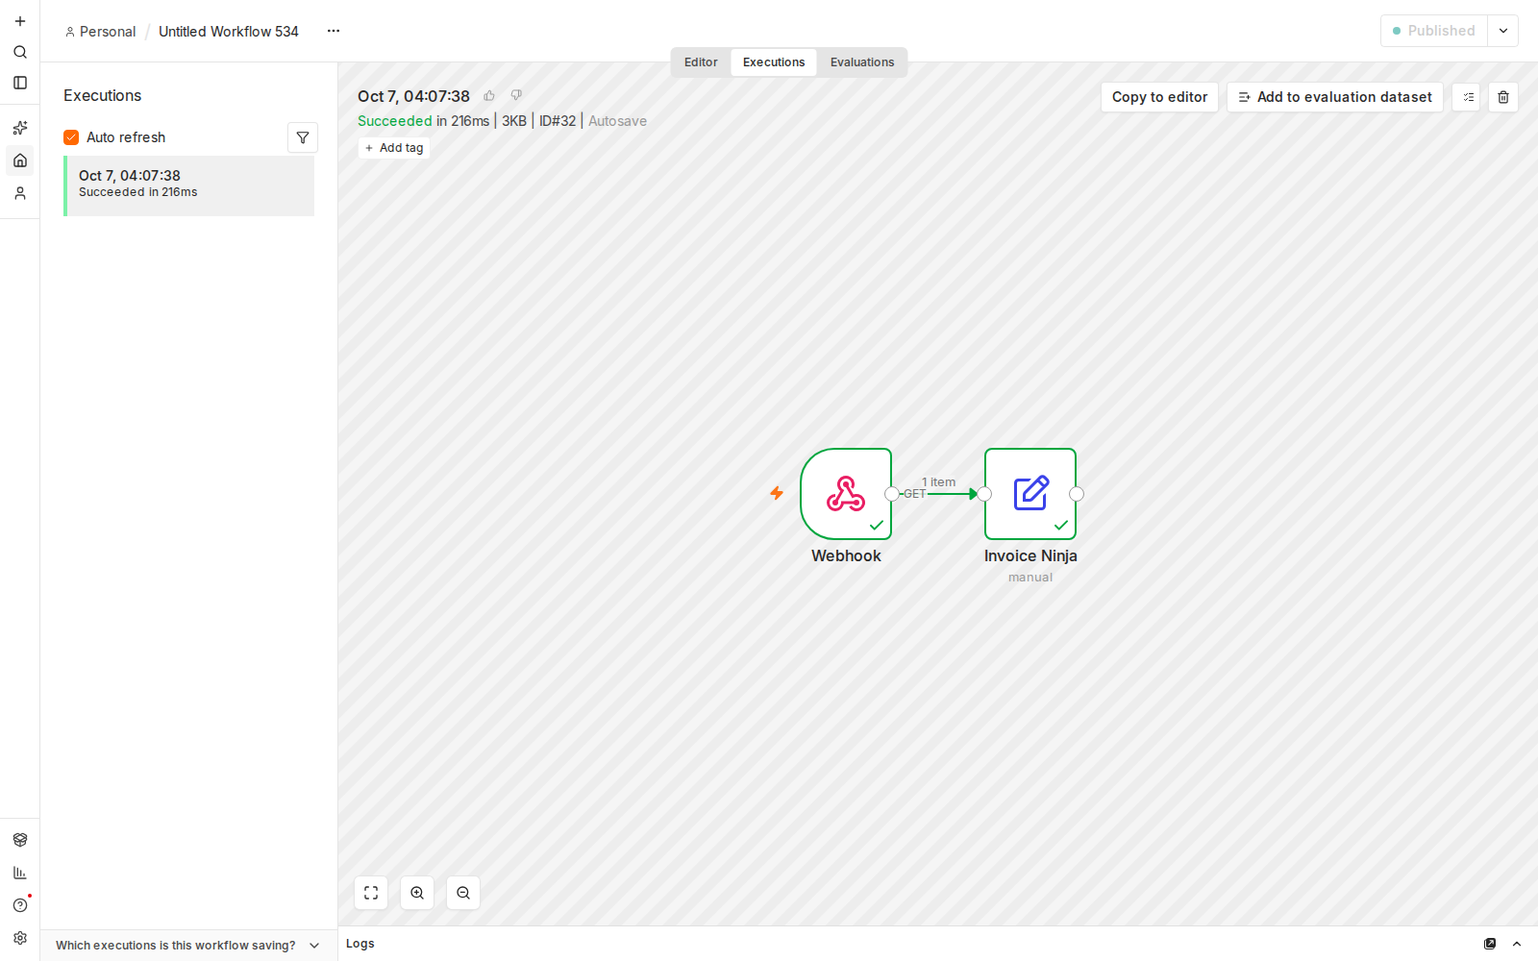
Task: Click the checklist icon next to the trash button
Action: [x=1468, y=97]
